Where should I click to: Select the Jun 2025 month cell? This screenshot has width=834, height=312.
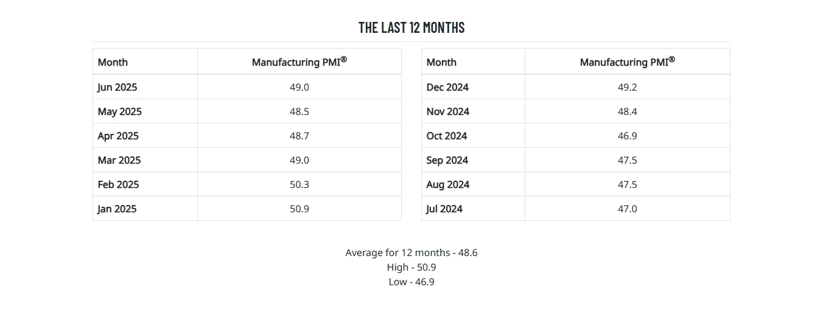117,87
